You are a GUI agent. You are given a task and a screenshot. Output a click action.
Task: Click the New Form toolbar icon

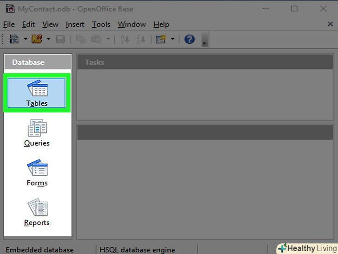tap(161, 39)
